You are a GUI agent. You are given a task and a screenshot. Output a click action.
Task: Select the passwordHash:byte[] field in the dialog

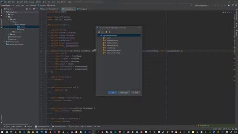(x=114, y=50)
